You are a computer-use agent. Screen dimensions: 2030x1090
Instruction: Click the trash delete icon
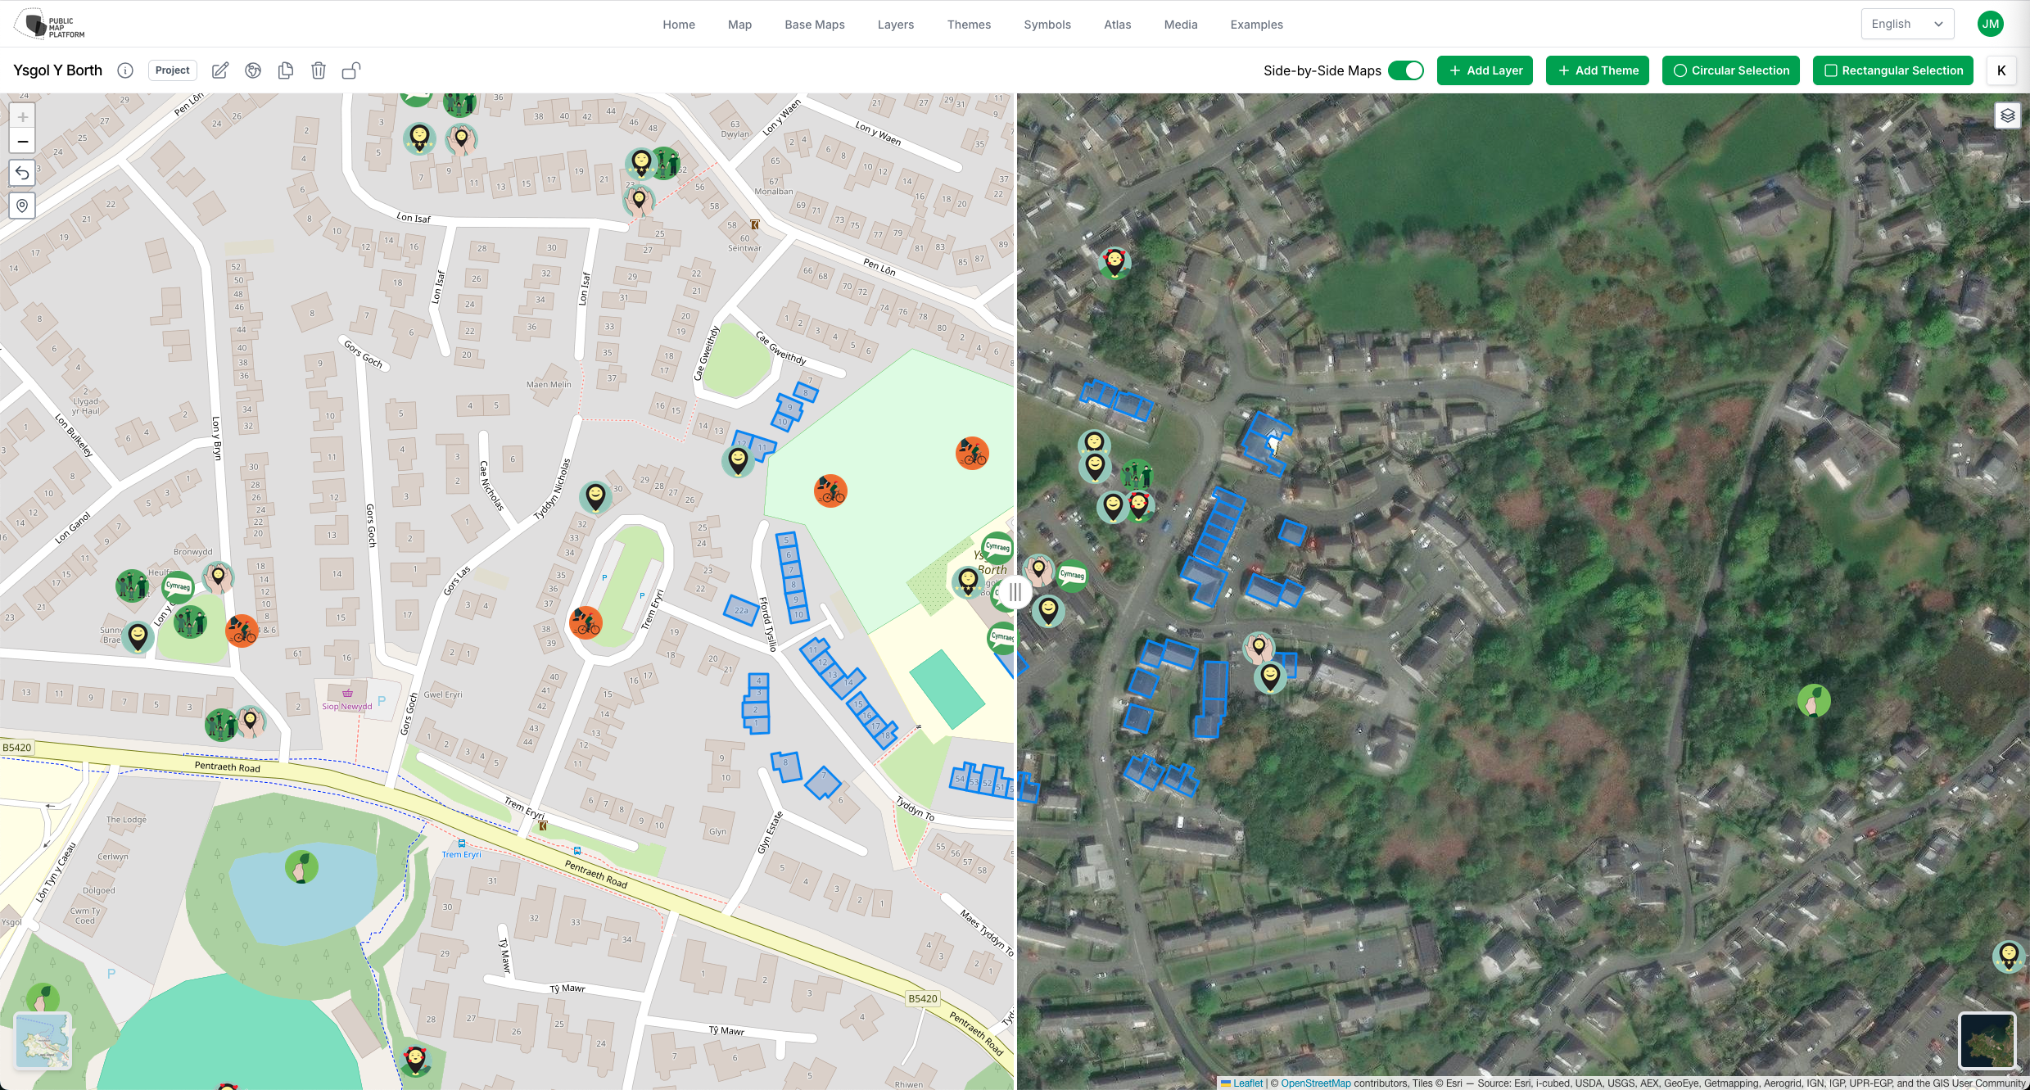coord(319,70)
